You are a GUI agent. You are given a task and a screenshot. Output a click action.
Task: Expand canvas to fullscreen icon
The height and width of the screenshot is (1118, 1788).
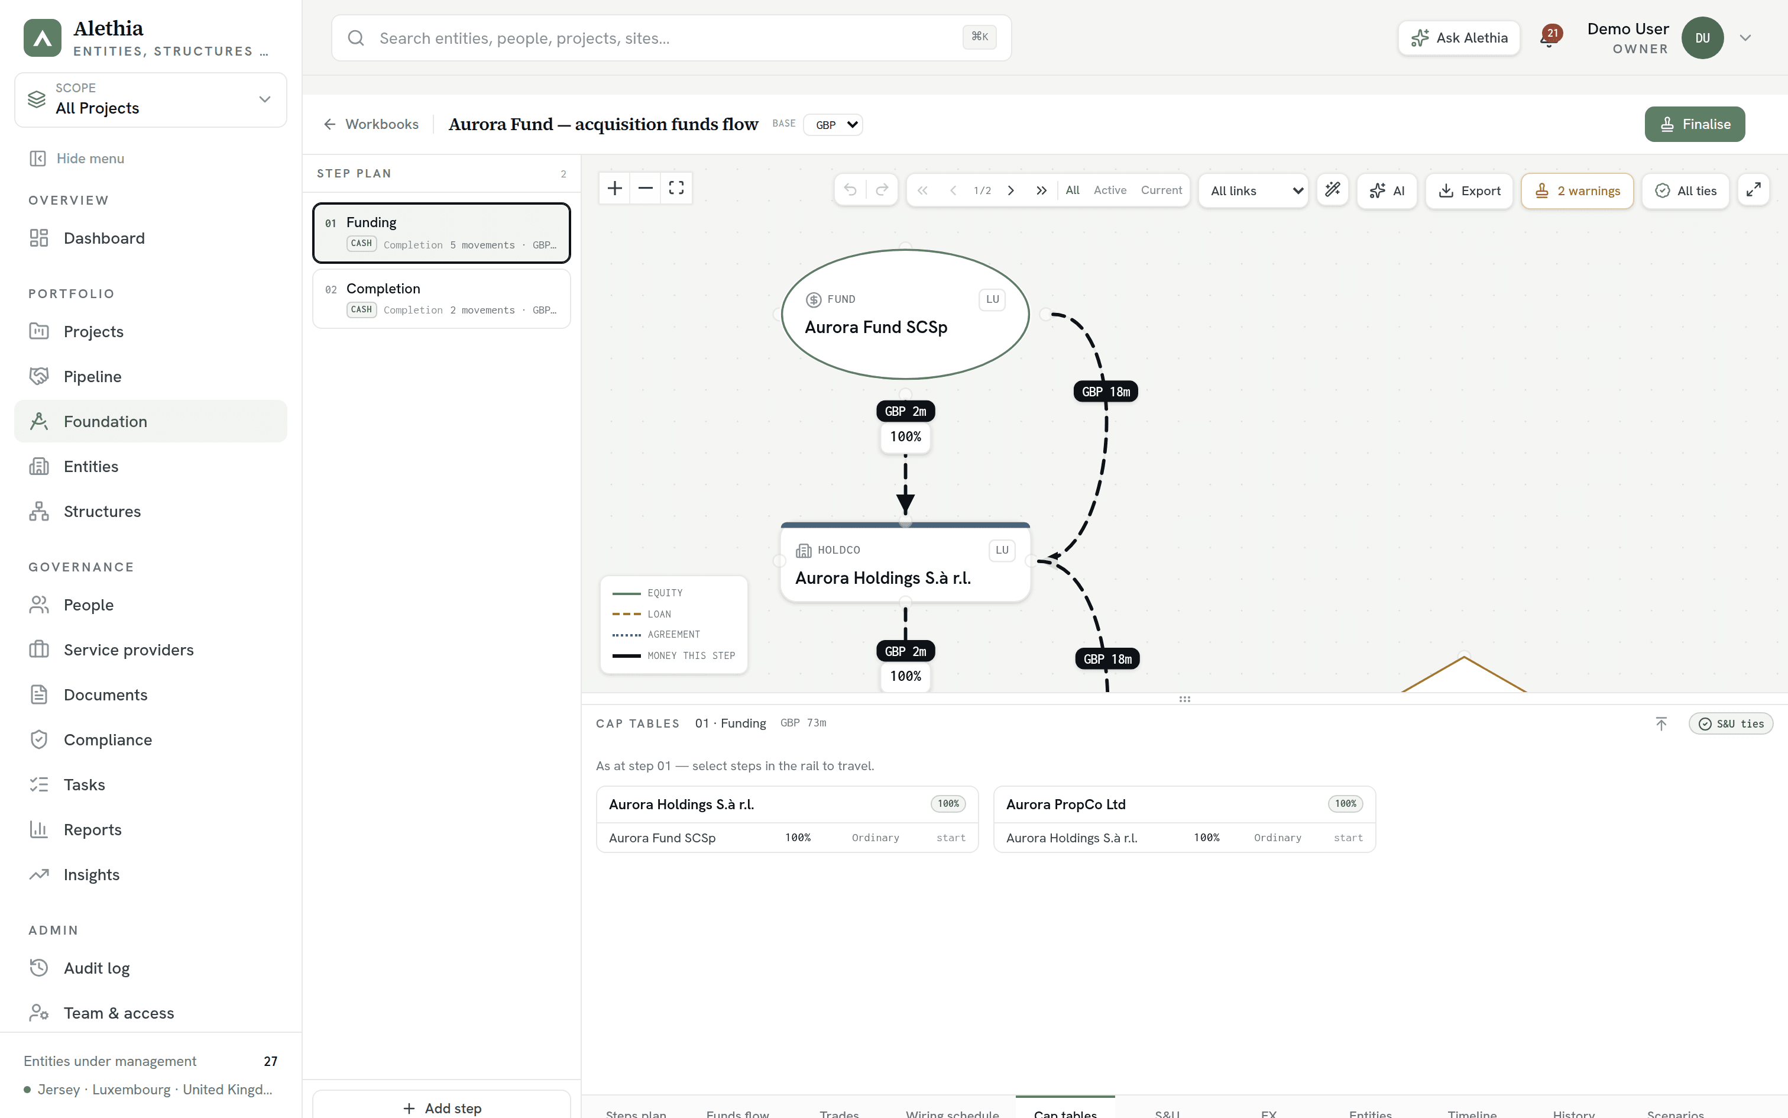[x=1753, y=190]
